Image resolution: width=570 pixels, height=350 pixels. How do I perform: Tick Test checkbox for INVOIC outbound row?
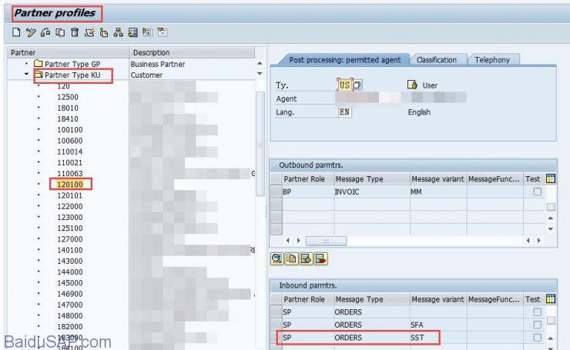tap(537, 192)
